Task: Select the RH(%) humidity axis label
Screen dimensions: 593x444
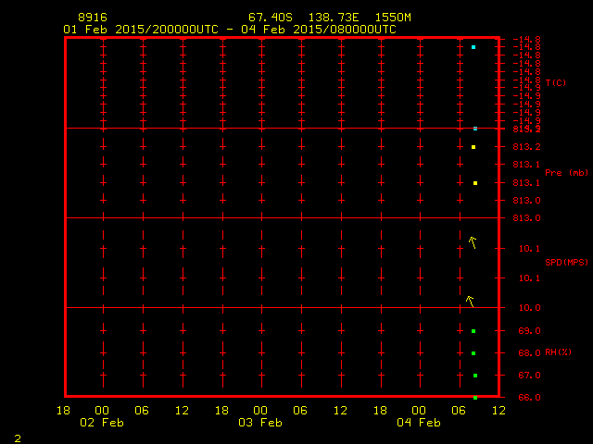Action: [x=559, y=352]
